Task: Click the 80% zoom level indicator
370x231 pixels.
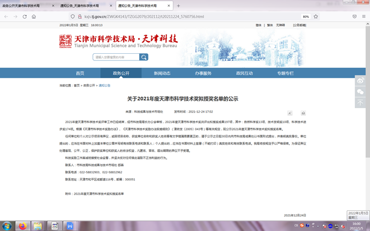Action: coord(306,17)
